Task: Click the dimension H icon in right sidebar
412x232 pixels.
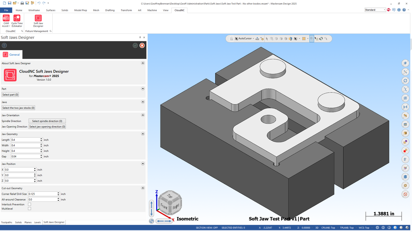Action: [x=406, y=107]
